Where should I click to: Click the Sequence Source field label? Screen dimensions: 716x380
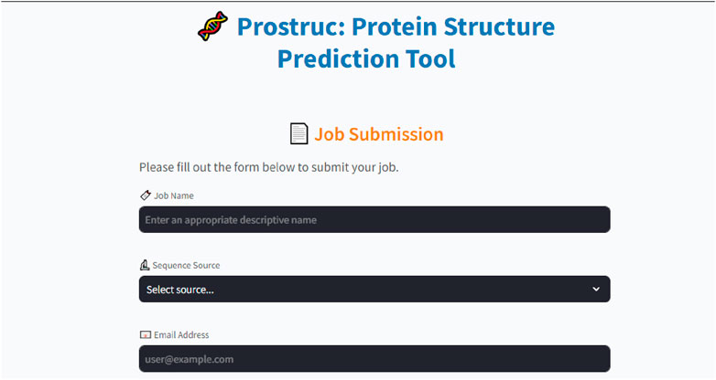tap(186, 265)
